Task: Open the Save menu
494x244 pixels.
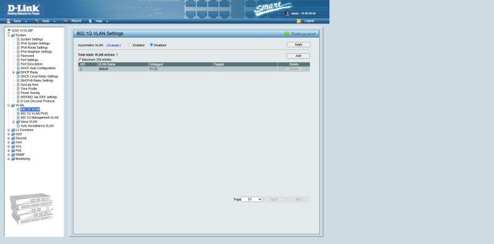Action: (x=17, y=21)
